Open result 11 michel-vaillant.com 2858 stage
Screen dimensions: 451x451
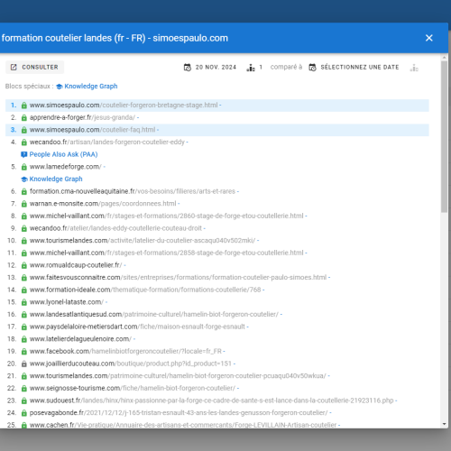pyautogui.click(x=168, y=253)
